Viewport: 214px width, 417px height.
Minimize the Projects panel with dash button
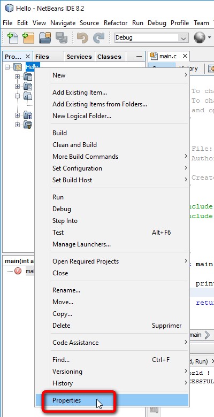tap(139, 57)
